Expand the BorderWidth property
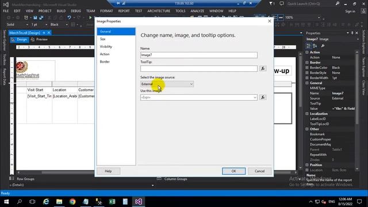Image resolution: width=368 pixels, height=207 pixels. 307,78
